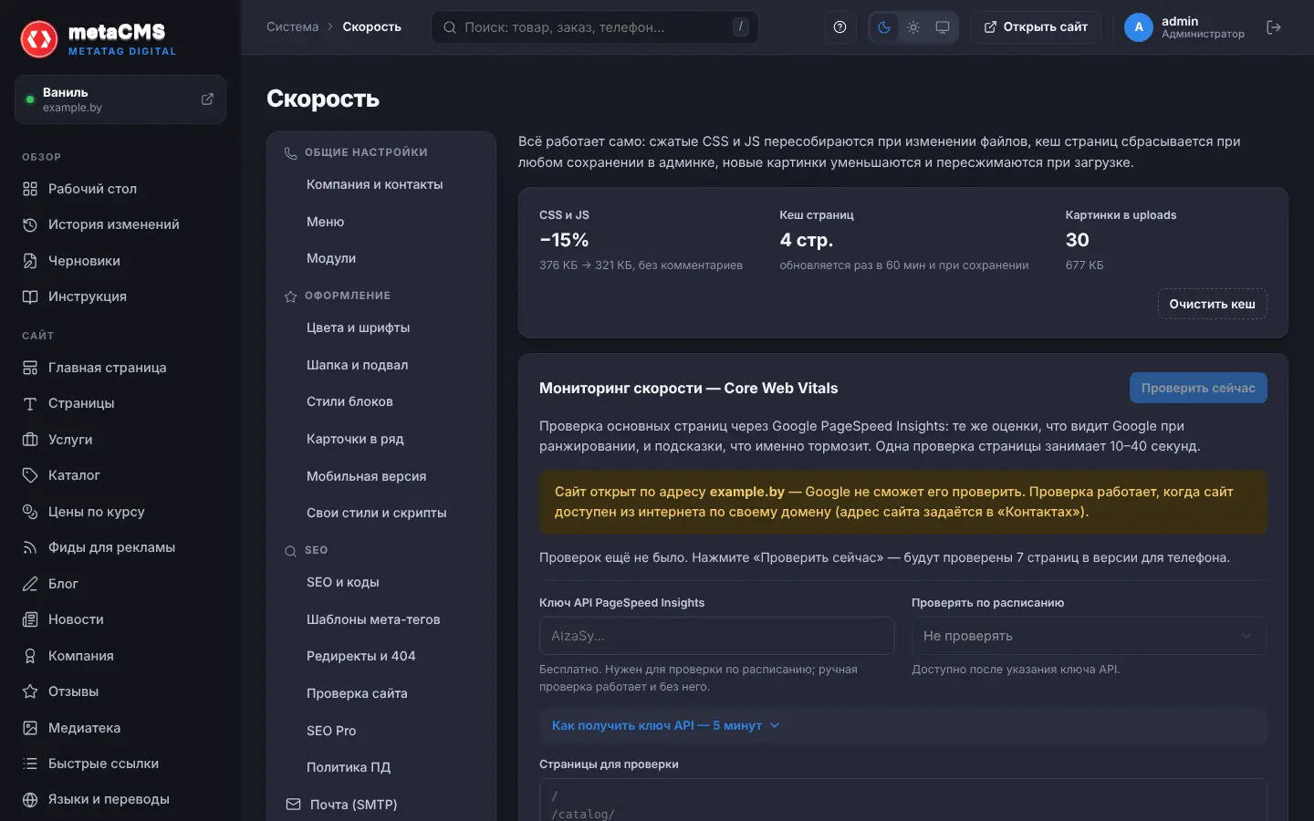Click the Языки и переводы globe icon
The height and width of the screenshot is (821, 1314).
point(30,799)
